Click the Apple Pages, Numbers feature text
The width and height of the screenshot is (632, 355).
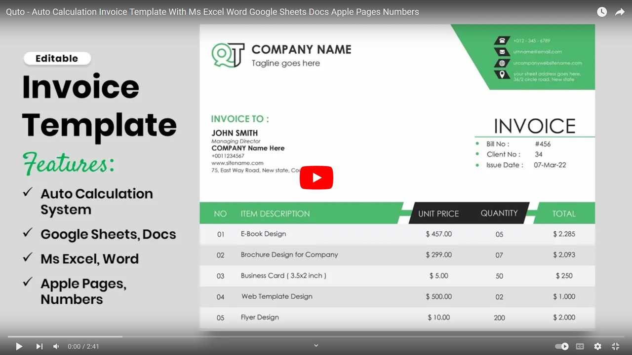pyautogui.click(x=83, y=291)
